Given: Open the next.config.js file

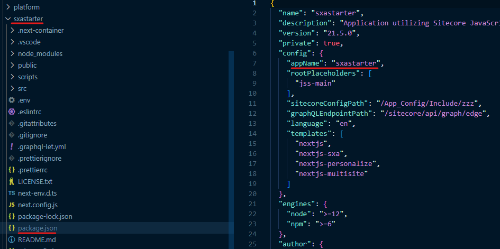Looking at the screenshot, I should pos(38,205).
